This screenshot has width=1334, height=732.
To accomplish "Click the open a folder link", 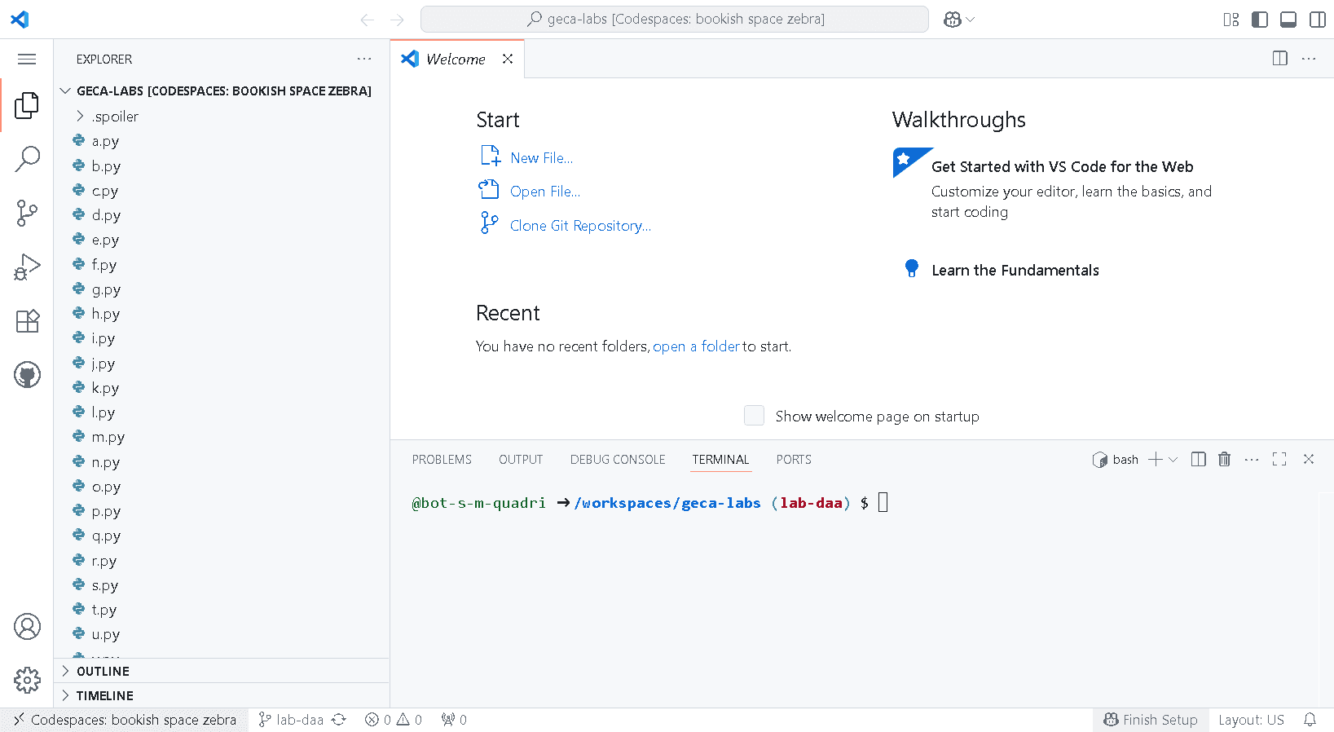I will 696,346.
